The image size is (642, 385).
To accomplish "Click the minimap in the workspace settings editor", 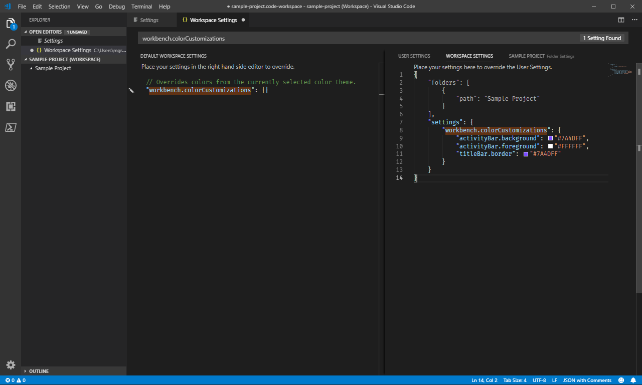I will 622,70.
